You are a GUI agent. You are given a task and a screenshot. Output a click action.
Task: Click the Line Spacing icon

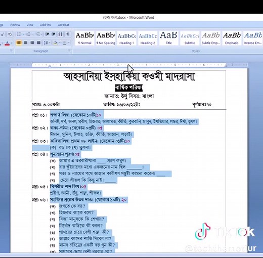46,42
